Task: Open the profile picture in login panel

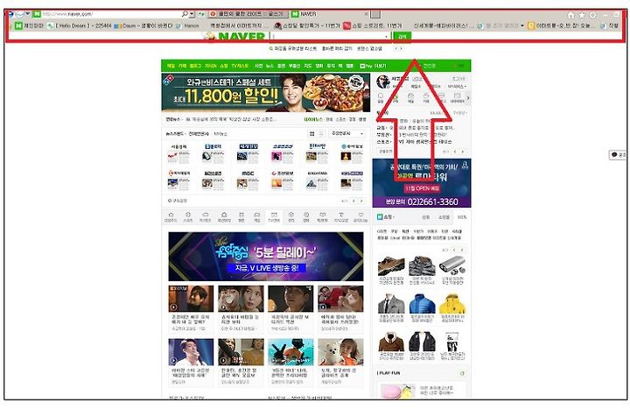Action: click(383, 82)
